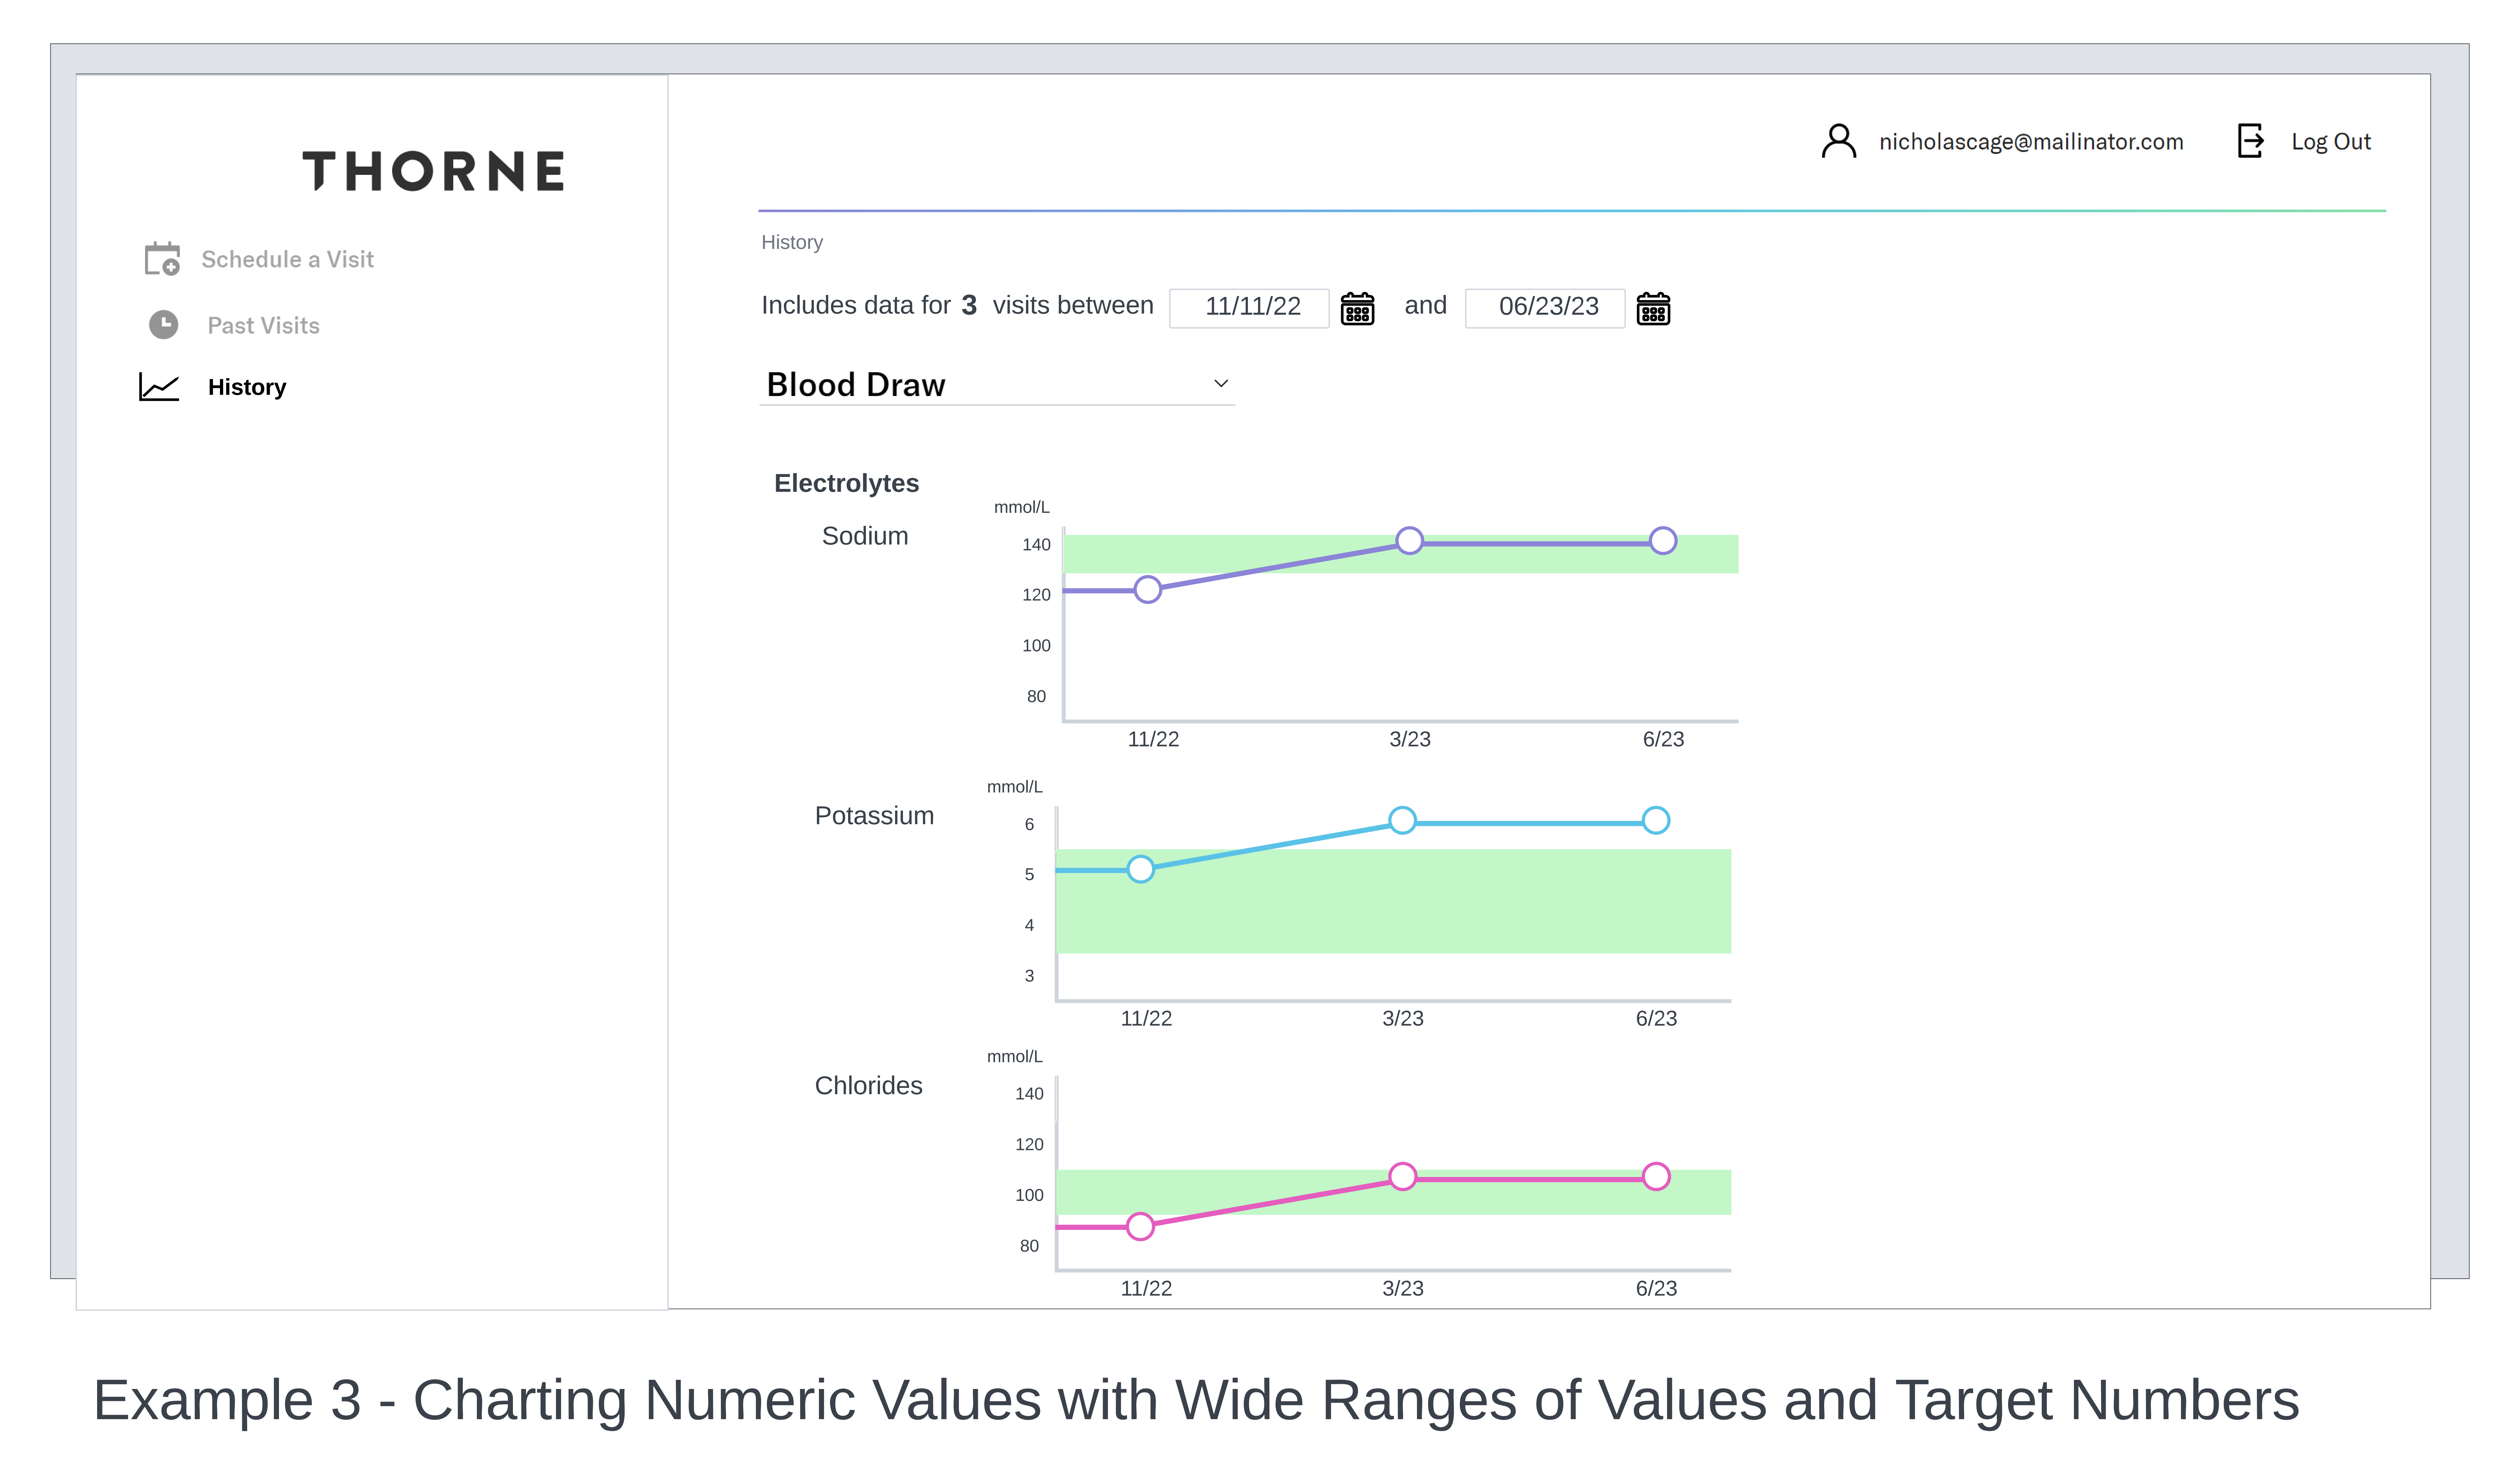The image size is (2520, 1473).
Task: Select Sodium 3/23 data point
Action: pyautogui.click(x=1409, y=541)
